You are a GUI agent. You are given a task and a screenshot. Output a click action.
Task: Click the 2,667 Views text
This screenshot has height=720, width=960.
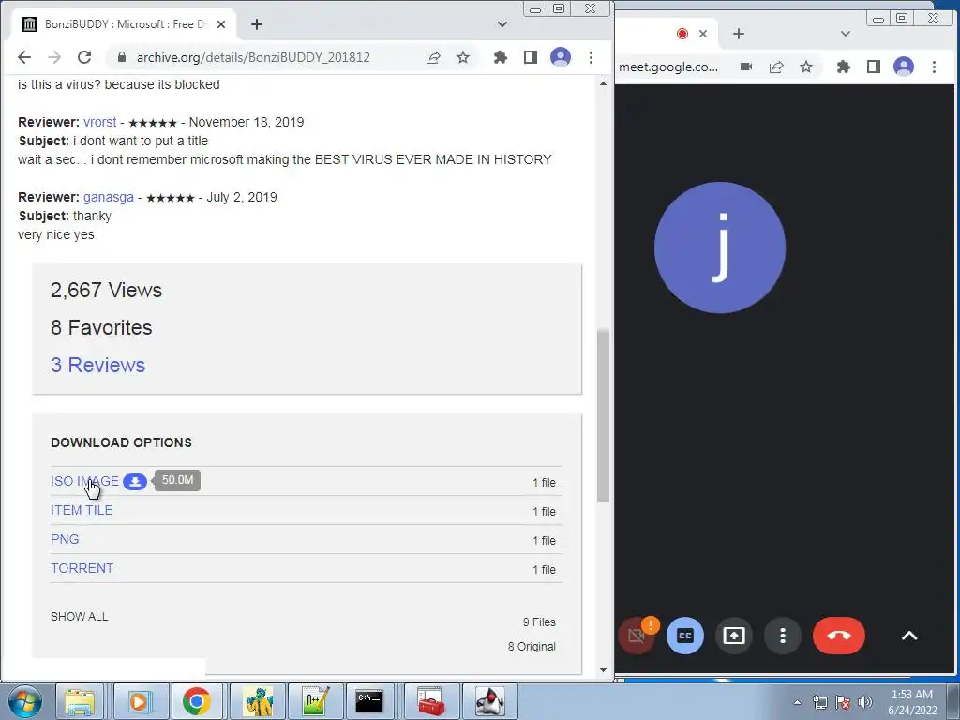click(107, 291)
